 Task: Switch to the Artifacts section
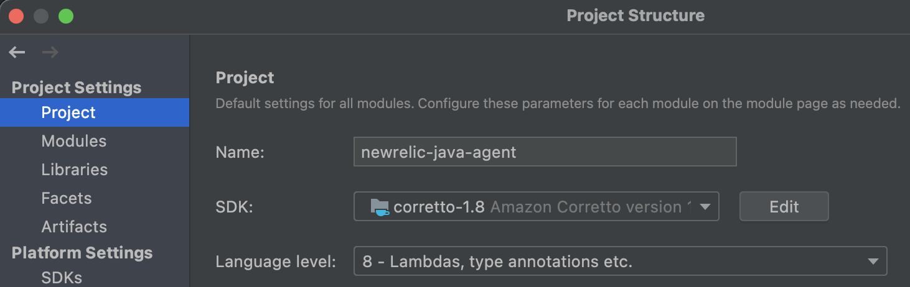click(x=74, y=227)
